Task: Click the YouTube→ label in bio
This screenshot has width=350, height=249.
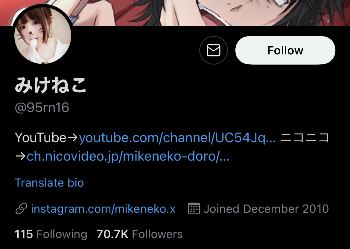Action: click(x=46, y=138)
